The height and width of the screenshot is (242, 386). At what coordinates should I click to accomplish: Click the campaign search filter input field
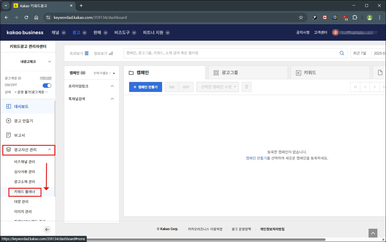pyautogui.click(x=222, y=53)
